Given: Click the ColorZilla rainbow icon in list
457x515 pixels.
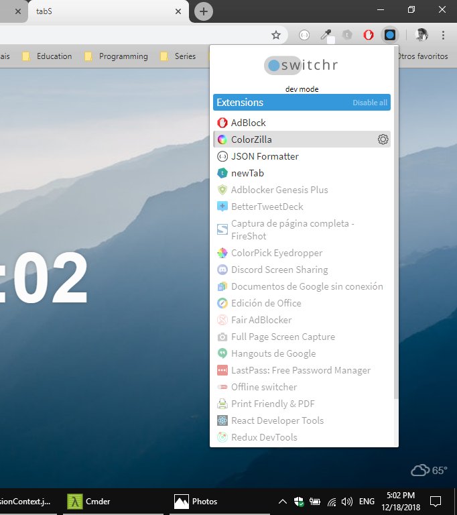Looking at the screenshot, I should [x=222, y=139].
